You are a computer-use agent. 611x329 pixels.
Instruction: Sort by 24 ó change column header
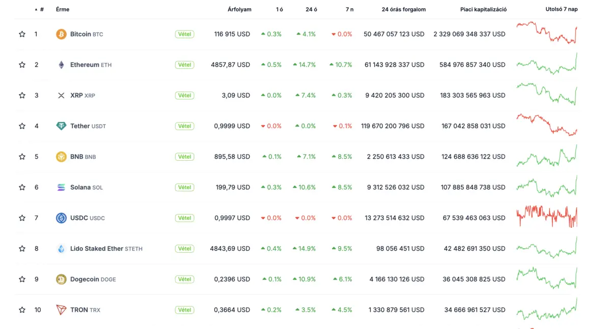pyautogui.click(x=312, y=9)
